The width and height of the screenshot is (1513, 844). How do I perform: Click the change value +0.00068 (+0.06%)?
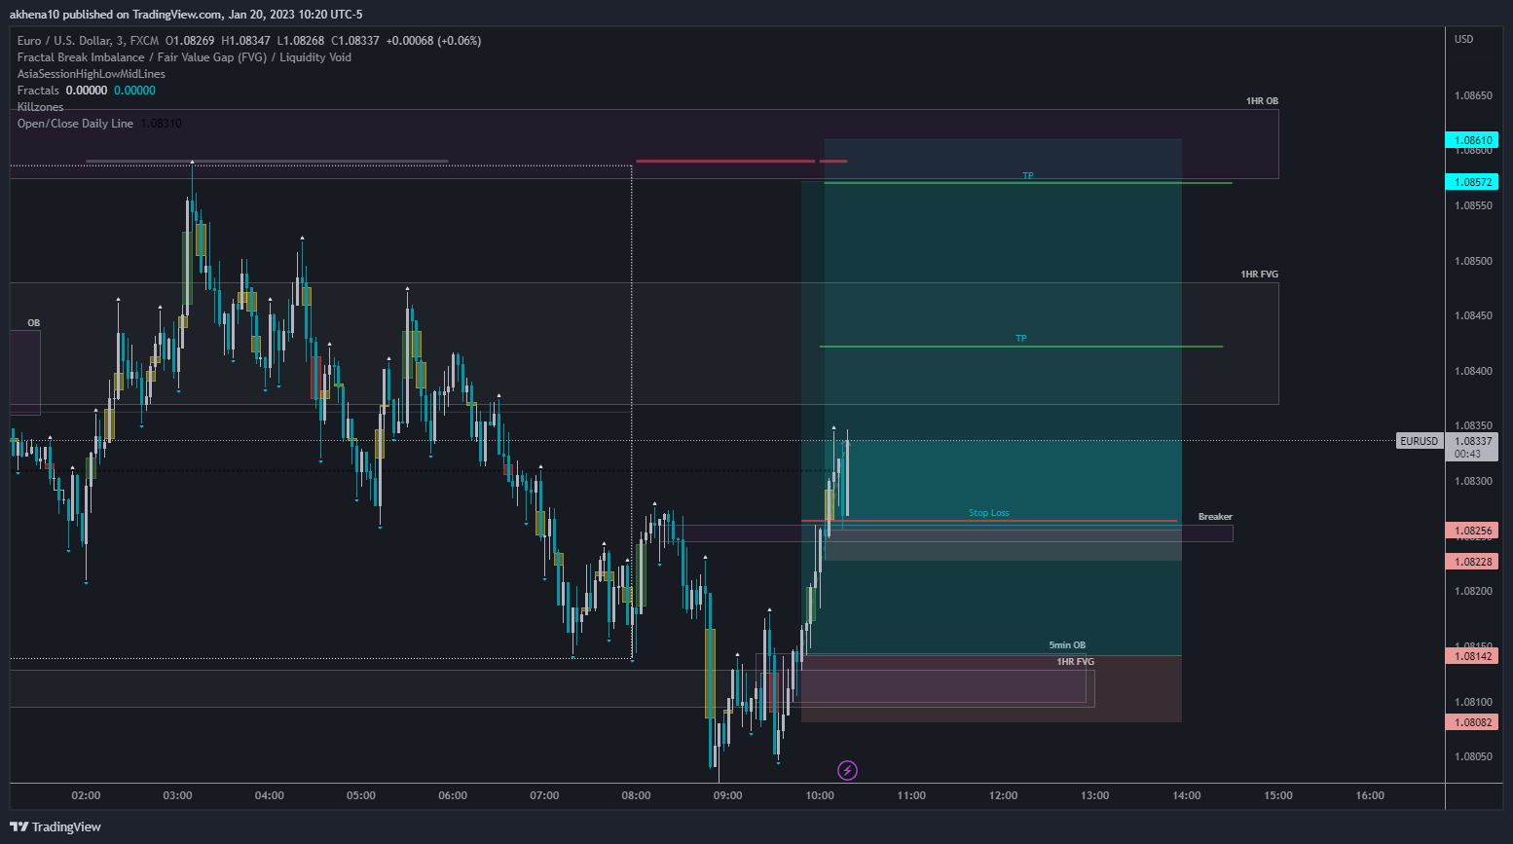coord(434,41)
